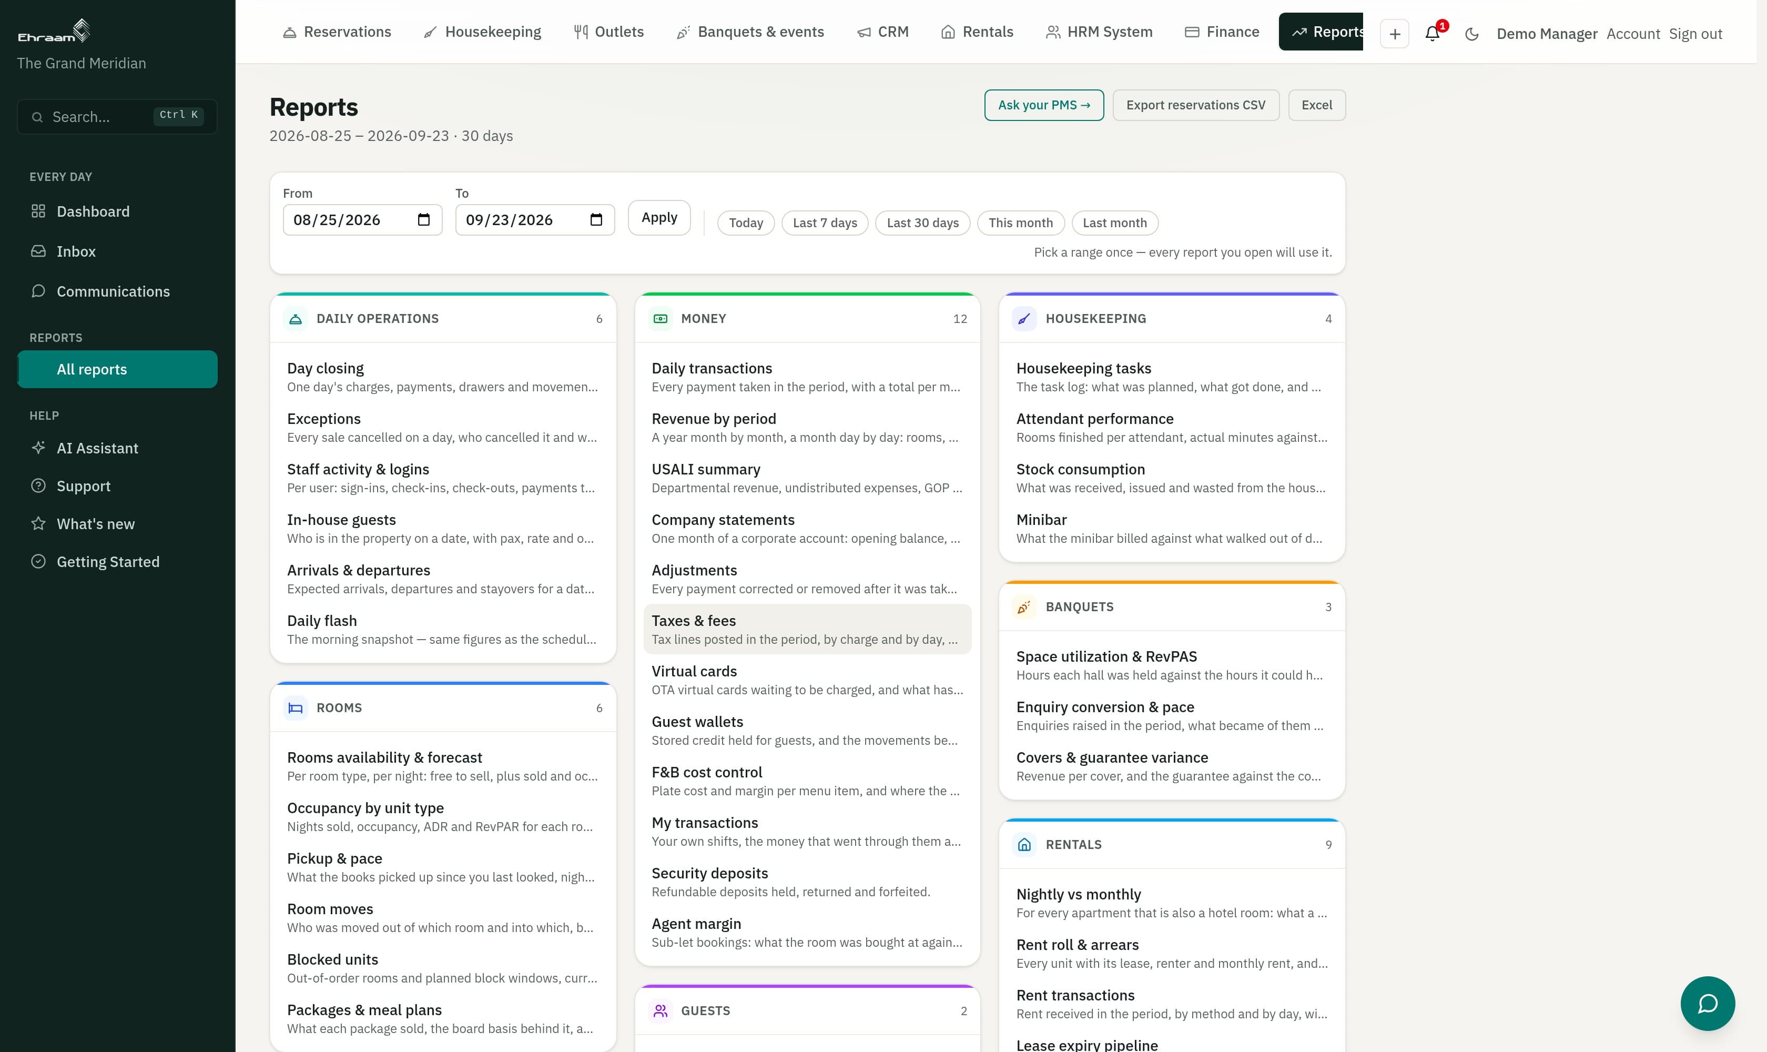Click the Daily Operations category icon
The image size is (1767, 1052).
296,319
